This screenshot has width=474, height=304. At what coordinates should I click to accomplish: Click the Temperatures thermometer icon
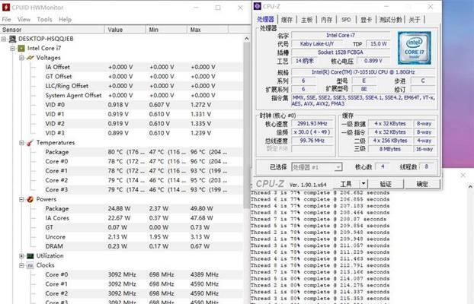point(30,143)
